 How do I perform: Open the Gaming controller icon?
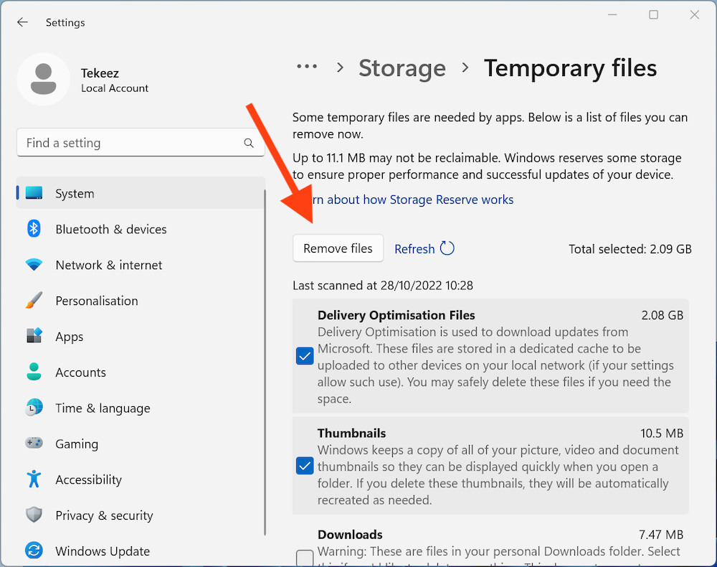pos(34,443)
